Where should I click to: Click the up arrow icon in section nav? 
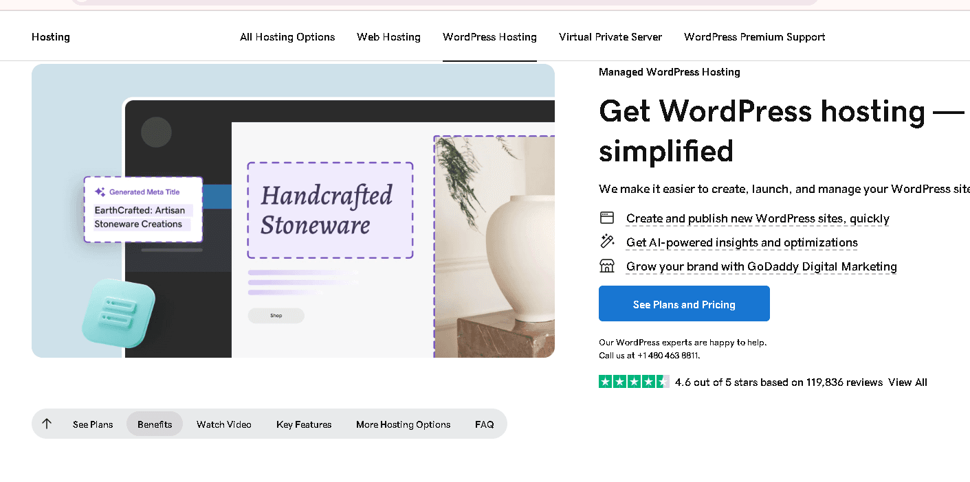coord(47,424)
